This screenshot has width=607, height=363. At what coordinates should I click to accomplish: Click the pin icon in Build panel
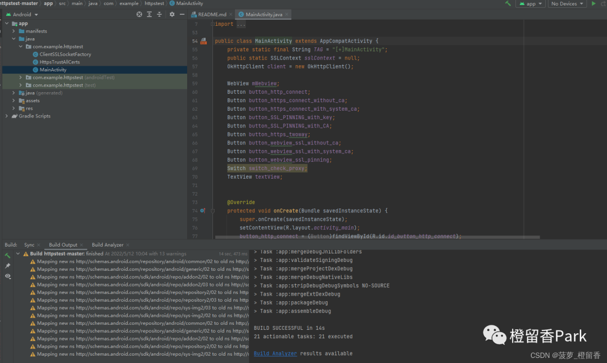(7, 266)
